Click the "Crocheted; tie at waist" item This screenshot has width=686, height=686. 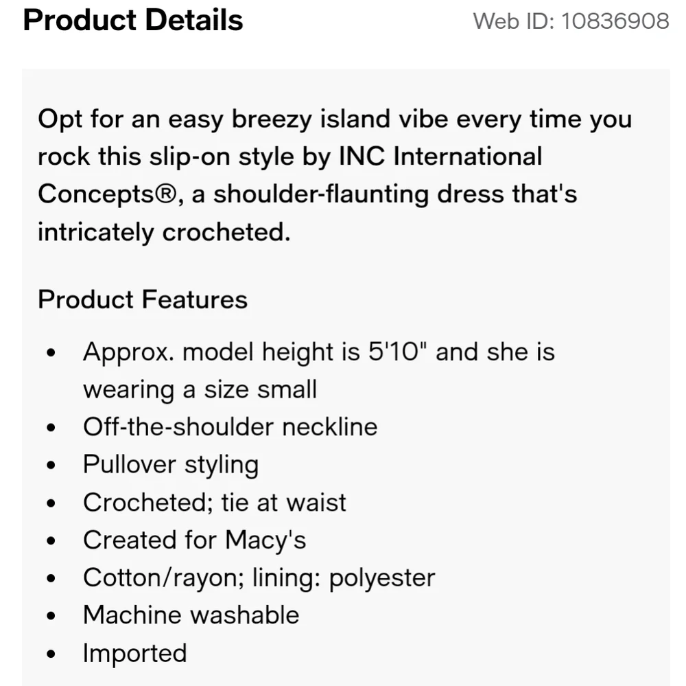click(214, 502)
